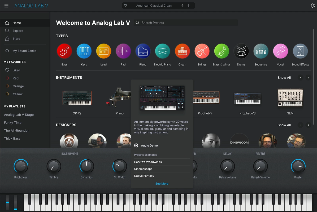Show previous instruments with left chevron
This screenshot has height=212, width=317.
pyautogui.click(x=301, y=78)
